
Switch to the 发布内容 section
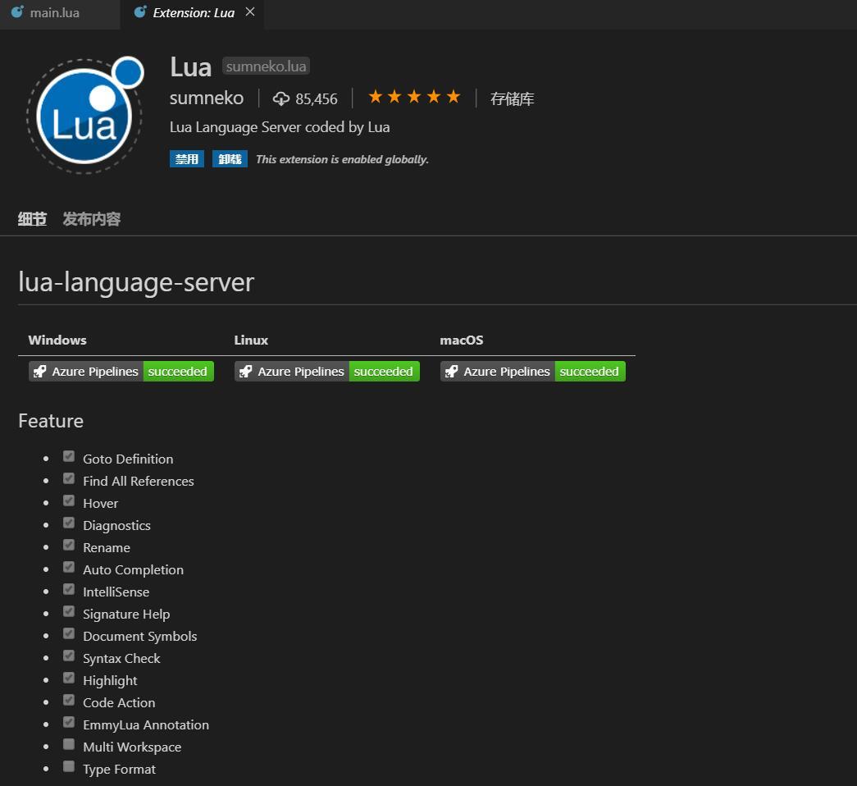(x=90, y=219)
